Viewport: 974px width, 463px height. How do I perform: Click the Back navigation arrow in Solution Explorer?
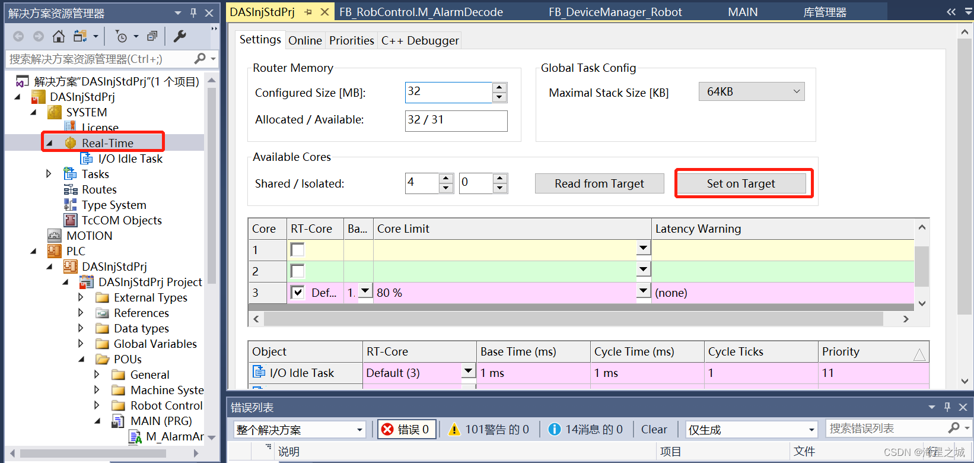click(18, 37)
